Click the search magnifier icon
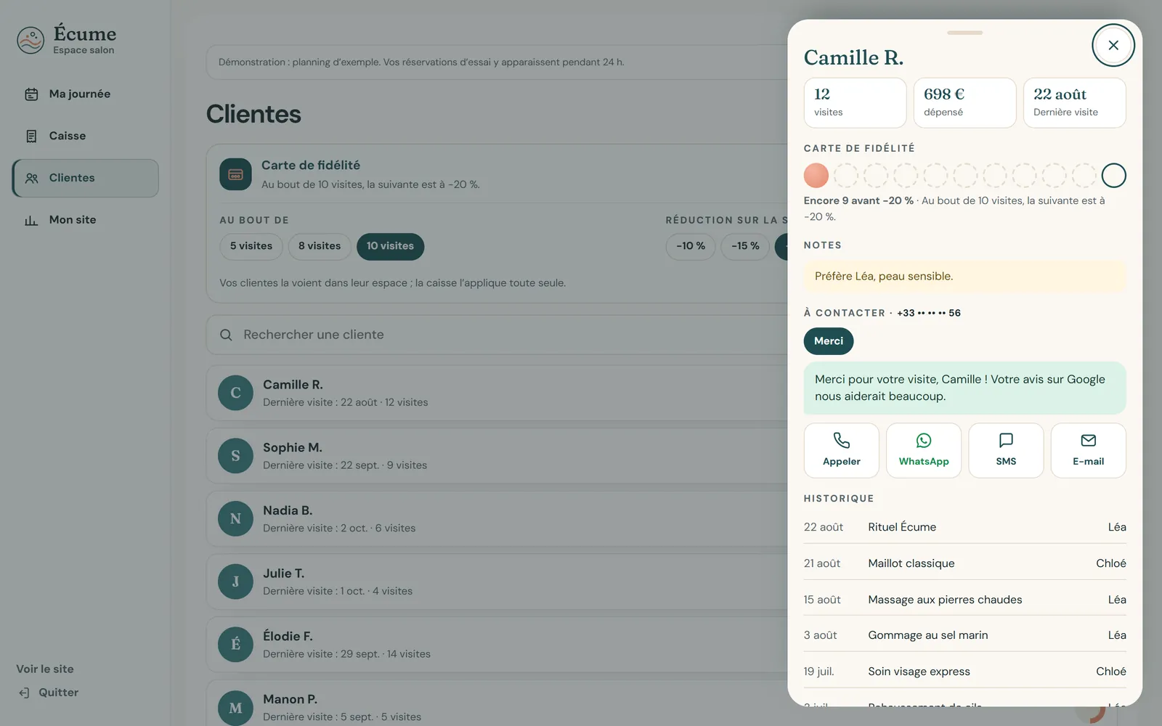Screen dimensions: 1162x726 226,335
